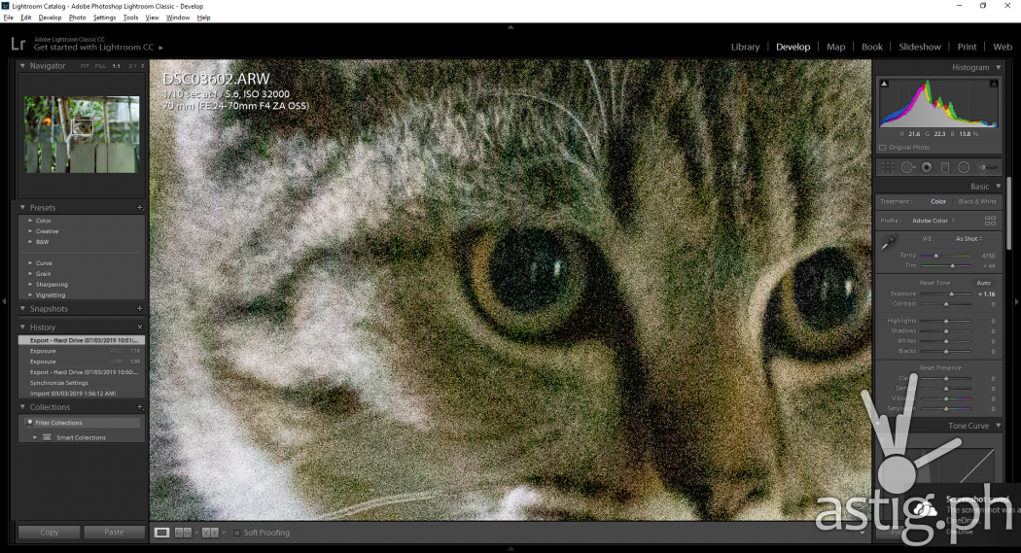The image size is (1021, 553).
Task: Set treatment to Black & White
Action: coord(976,202)
